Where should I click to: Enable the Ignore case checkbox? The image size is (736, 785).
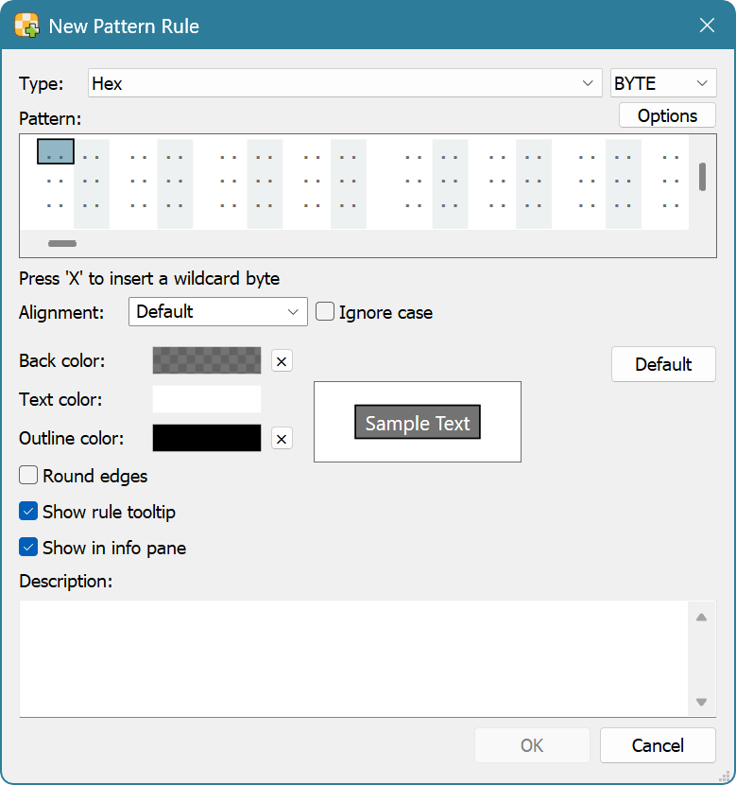coord(325,311)
